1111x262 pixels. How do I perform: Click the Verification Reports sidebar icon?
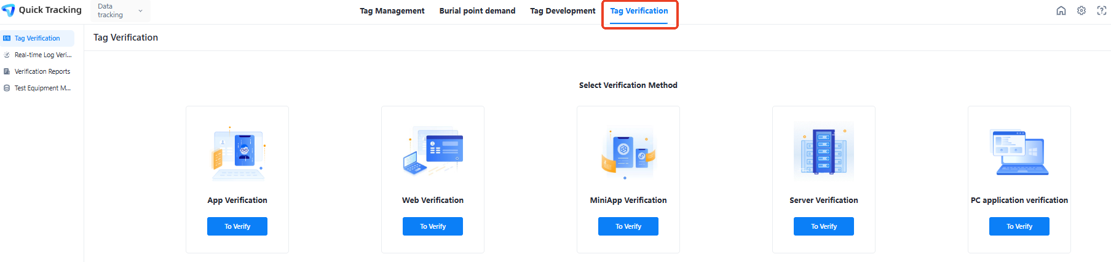tap(7, 71)
